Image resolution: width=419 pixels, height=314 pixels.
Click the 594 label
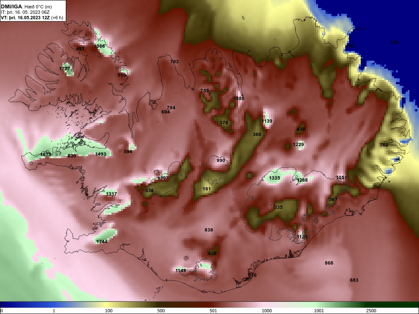(128, 152)
